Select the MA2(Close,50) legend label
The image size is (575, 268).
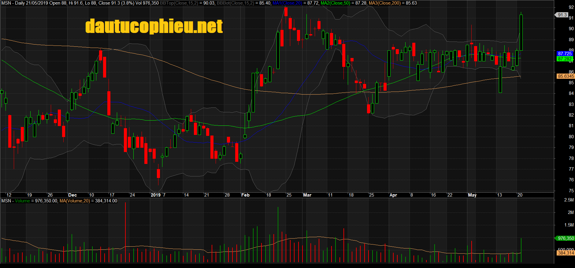tap(335, 3)
